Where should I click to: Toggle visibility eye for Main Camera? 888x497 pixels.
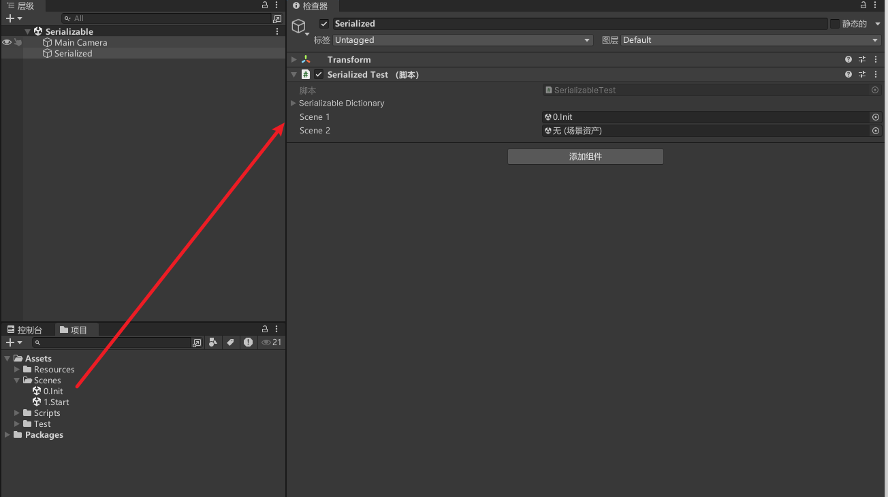coord(7,42)
